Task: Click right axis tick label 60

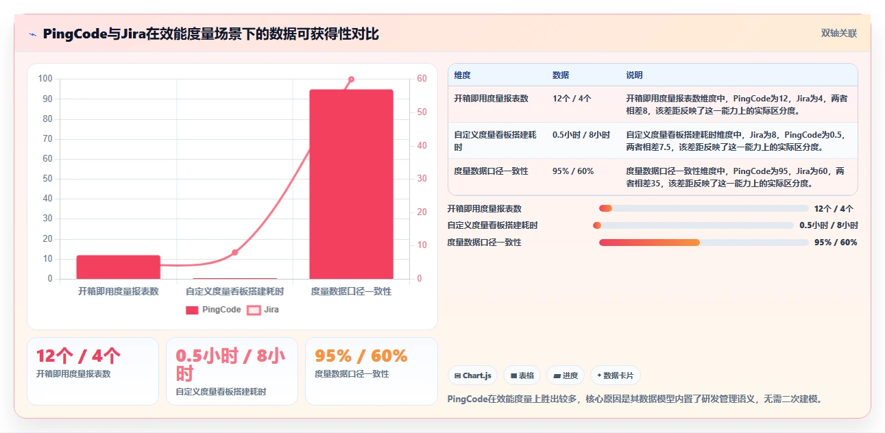Action: pos(422,79)
